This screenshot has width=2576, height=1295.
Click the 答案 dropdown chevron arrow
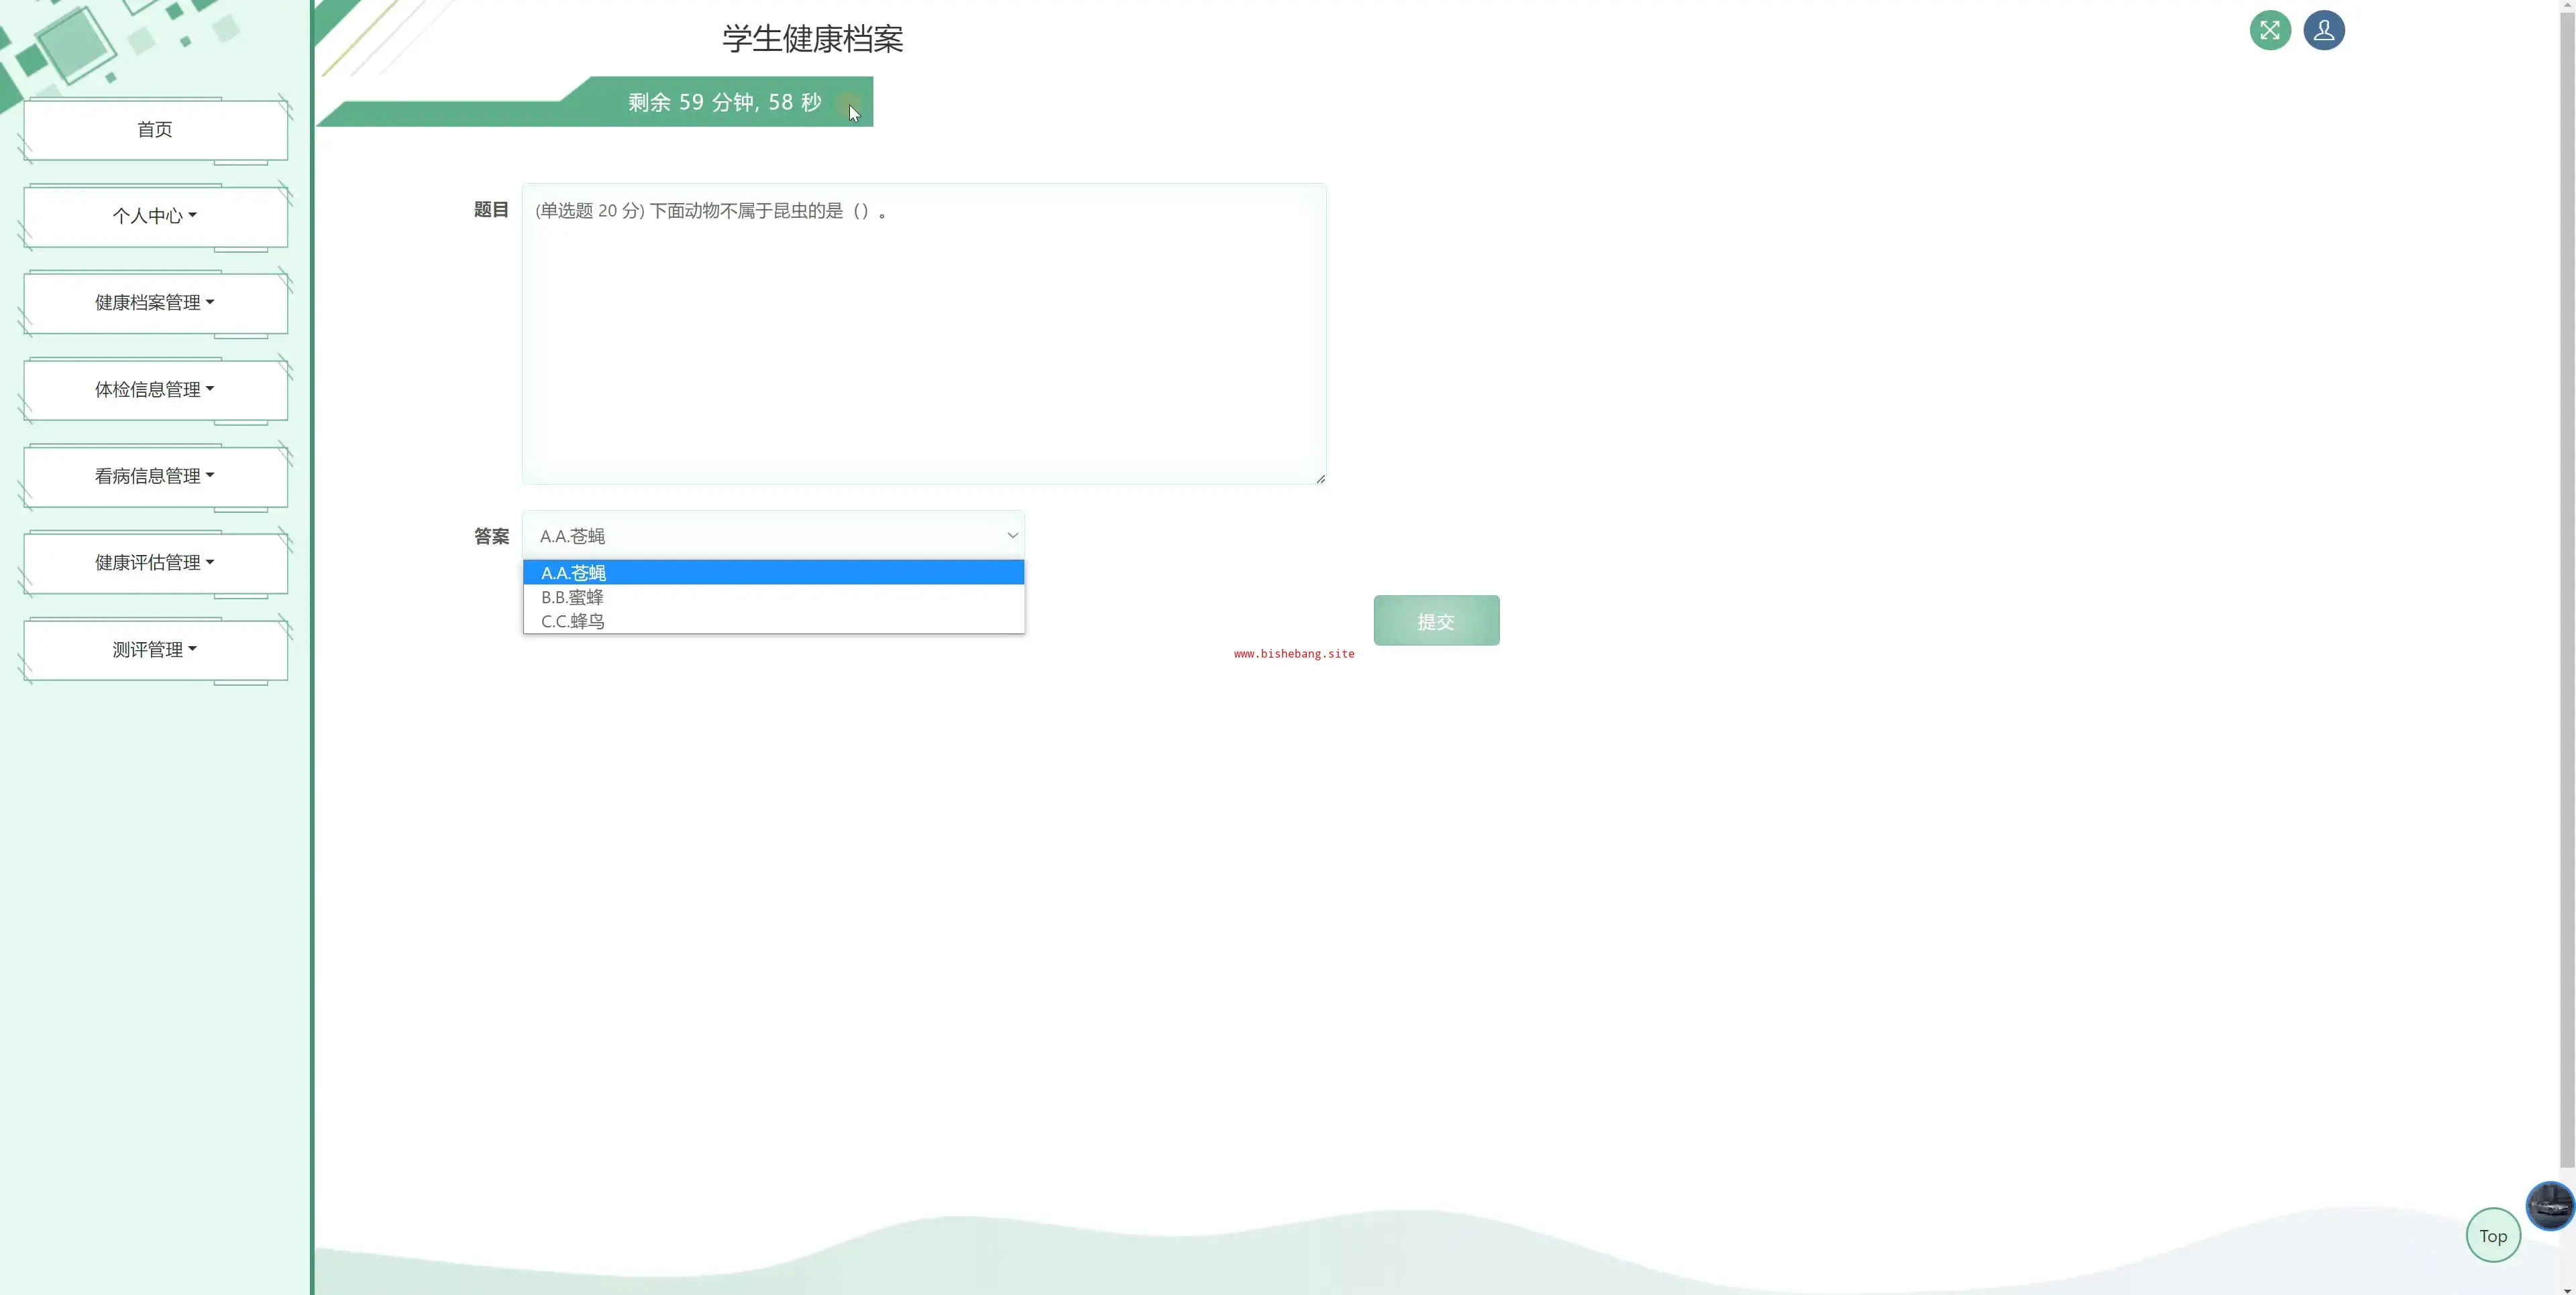[x=1012, y=536]
